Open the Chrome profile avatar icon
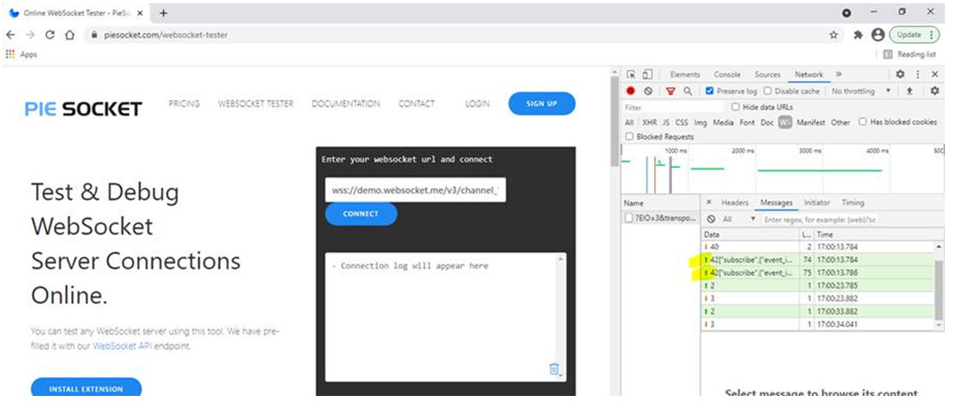This screenshot has width=953, height=419. click(x=878, y=35)
